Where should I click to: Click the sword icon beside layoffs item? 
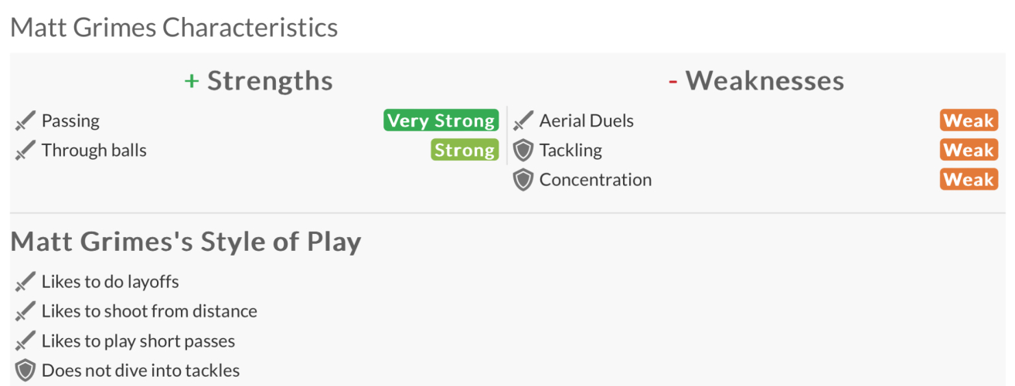26,283
